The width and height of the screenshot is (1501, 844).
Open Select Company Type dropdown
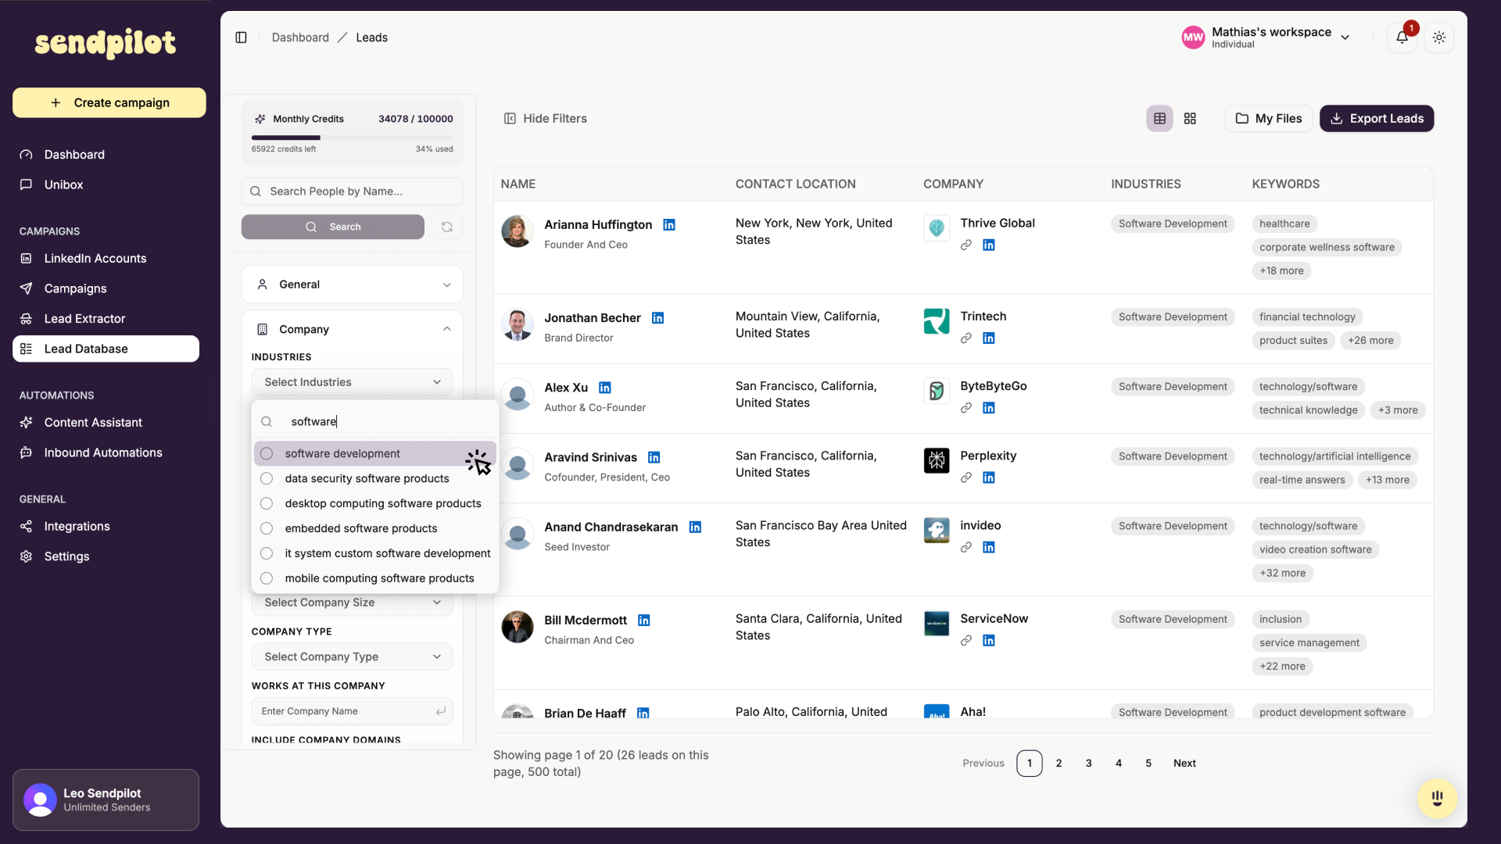point(353,657)
